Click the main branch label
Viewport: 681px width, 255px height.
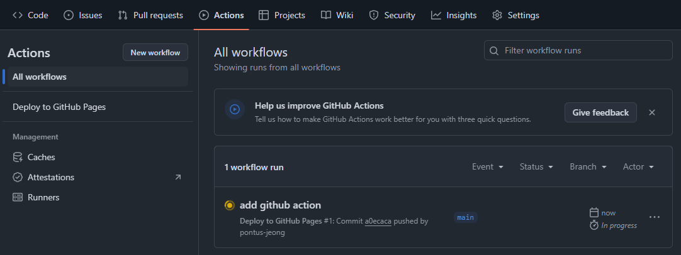pyautogui.click(x=466, y=217)
